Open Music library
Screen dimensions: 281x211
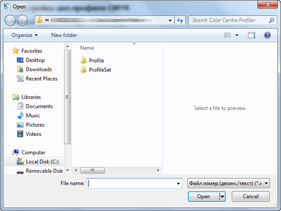point(33,116)
